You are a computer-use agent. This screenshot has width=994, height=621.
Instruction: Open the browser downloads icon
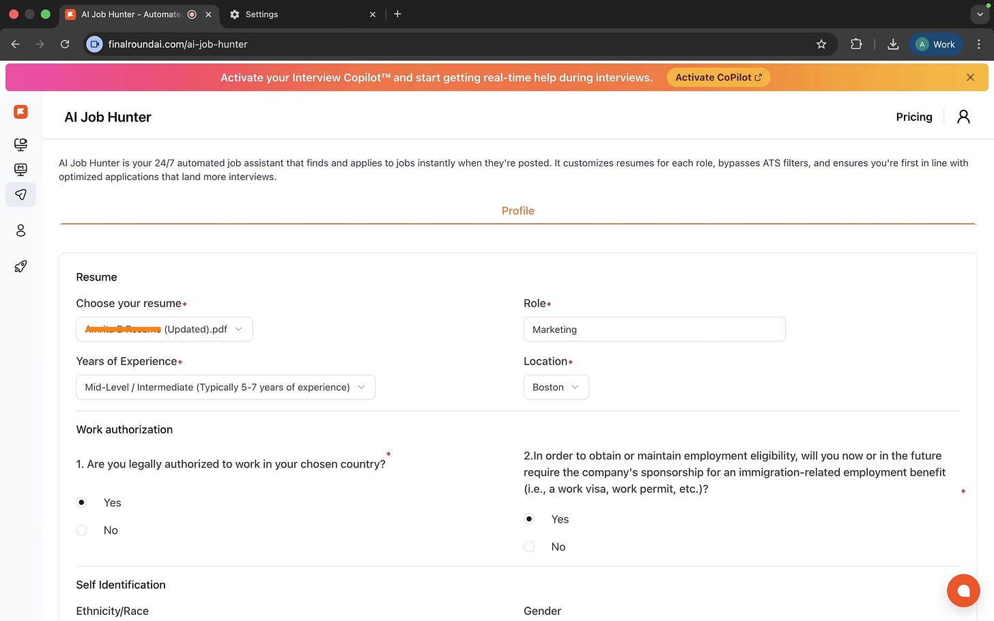click(892, 44)
